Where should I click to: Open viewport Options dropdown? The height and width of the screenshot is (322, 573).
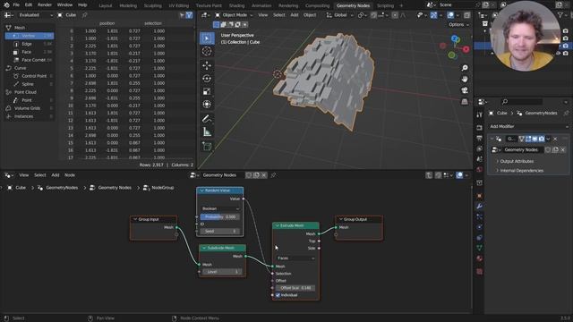coord(458,24)
